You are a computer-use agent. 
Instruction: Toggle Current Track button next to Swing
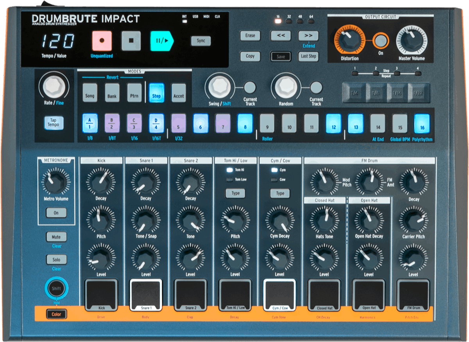(x=250, y=88)
